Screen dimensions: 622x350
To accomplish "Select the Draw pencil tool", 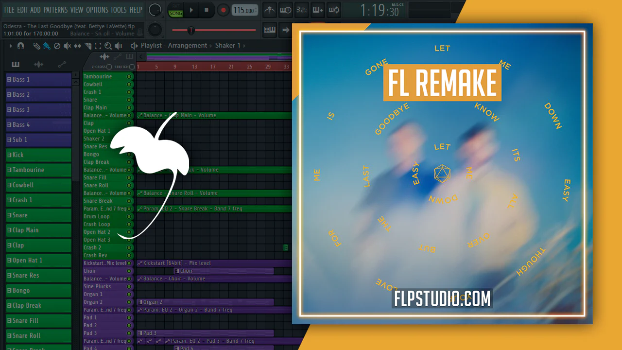I will coord(37,46).
